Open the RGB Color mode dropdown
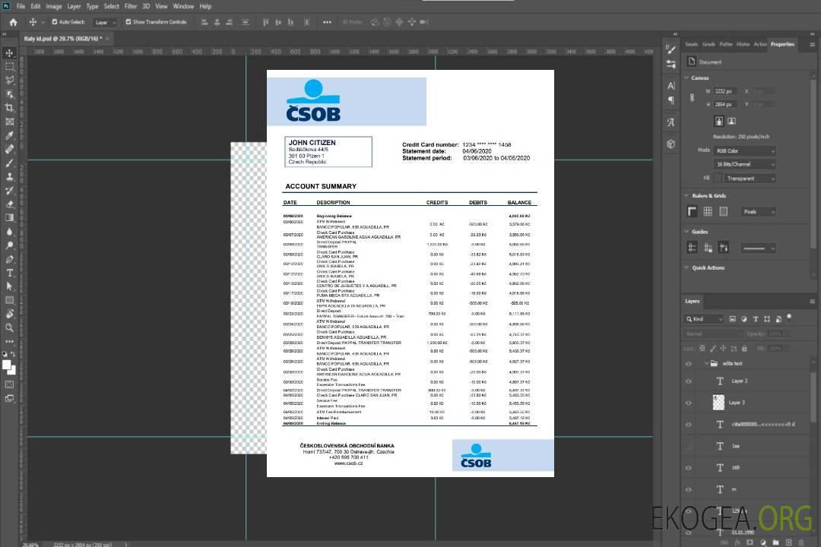821x547 pixels. (745, 151)
